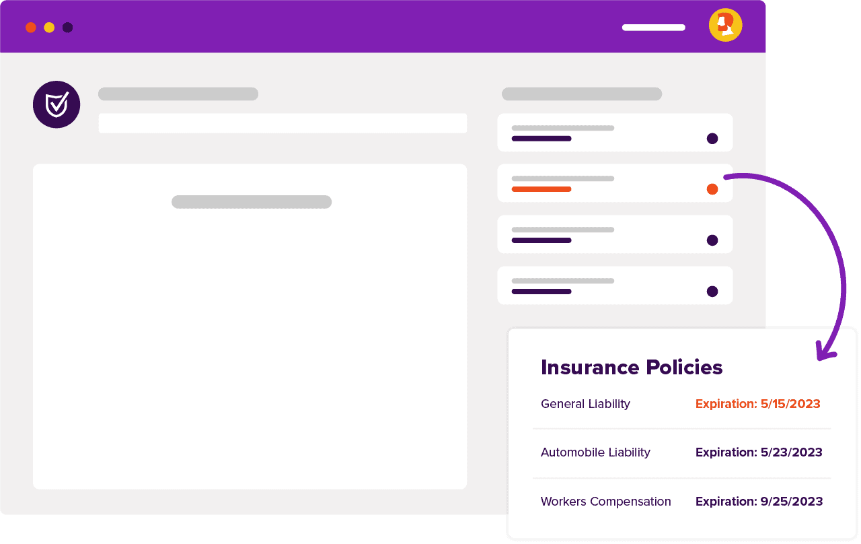
Task: Click the Insurance Policies heading
Action: point(632,368)
